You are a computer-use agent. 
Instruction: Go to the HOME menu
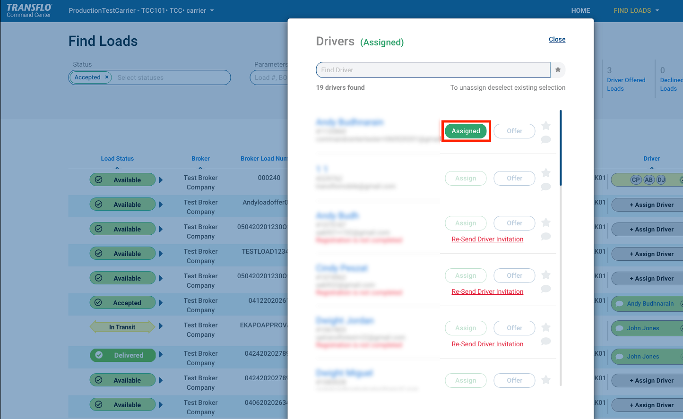[580, 10]
